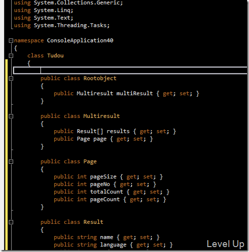Click the text 'System.Linq'
Screen dimensions: 249x252
[52, 10]
